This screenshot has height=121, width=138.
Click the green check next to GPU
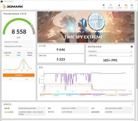point(9,108)
